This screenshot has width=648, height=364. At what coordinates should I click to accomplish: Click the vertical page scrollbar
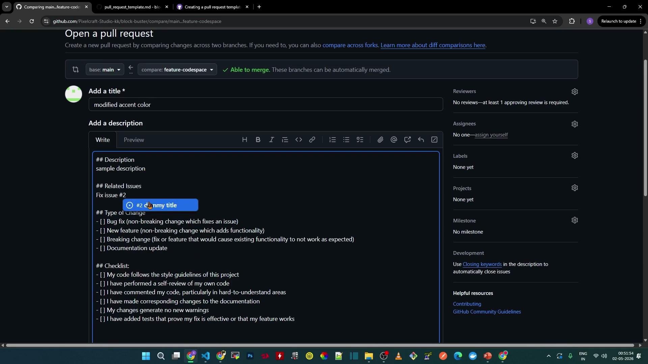click(645, 128)
